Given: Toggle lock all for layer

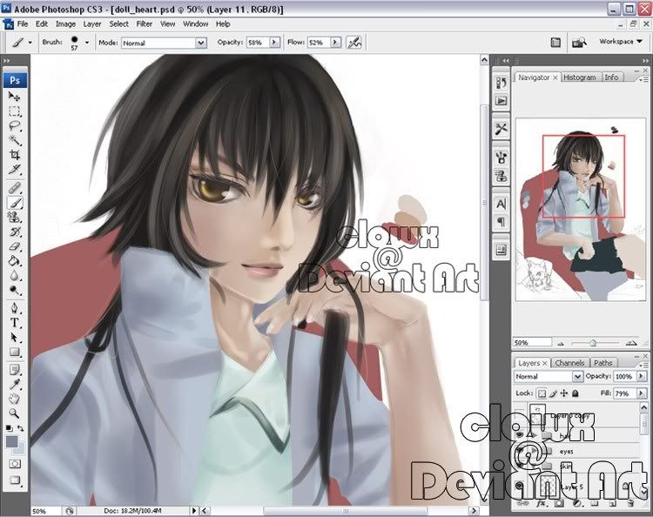Looking at the screenshot, I should coord(576,393).
